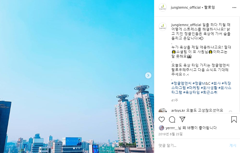This screenshot has width=240, height=153.
Task: Click yerrrr__ liker avatar
Action: pyautogui.click(x=162, y=128)
